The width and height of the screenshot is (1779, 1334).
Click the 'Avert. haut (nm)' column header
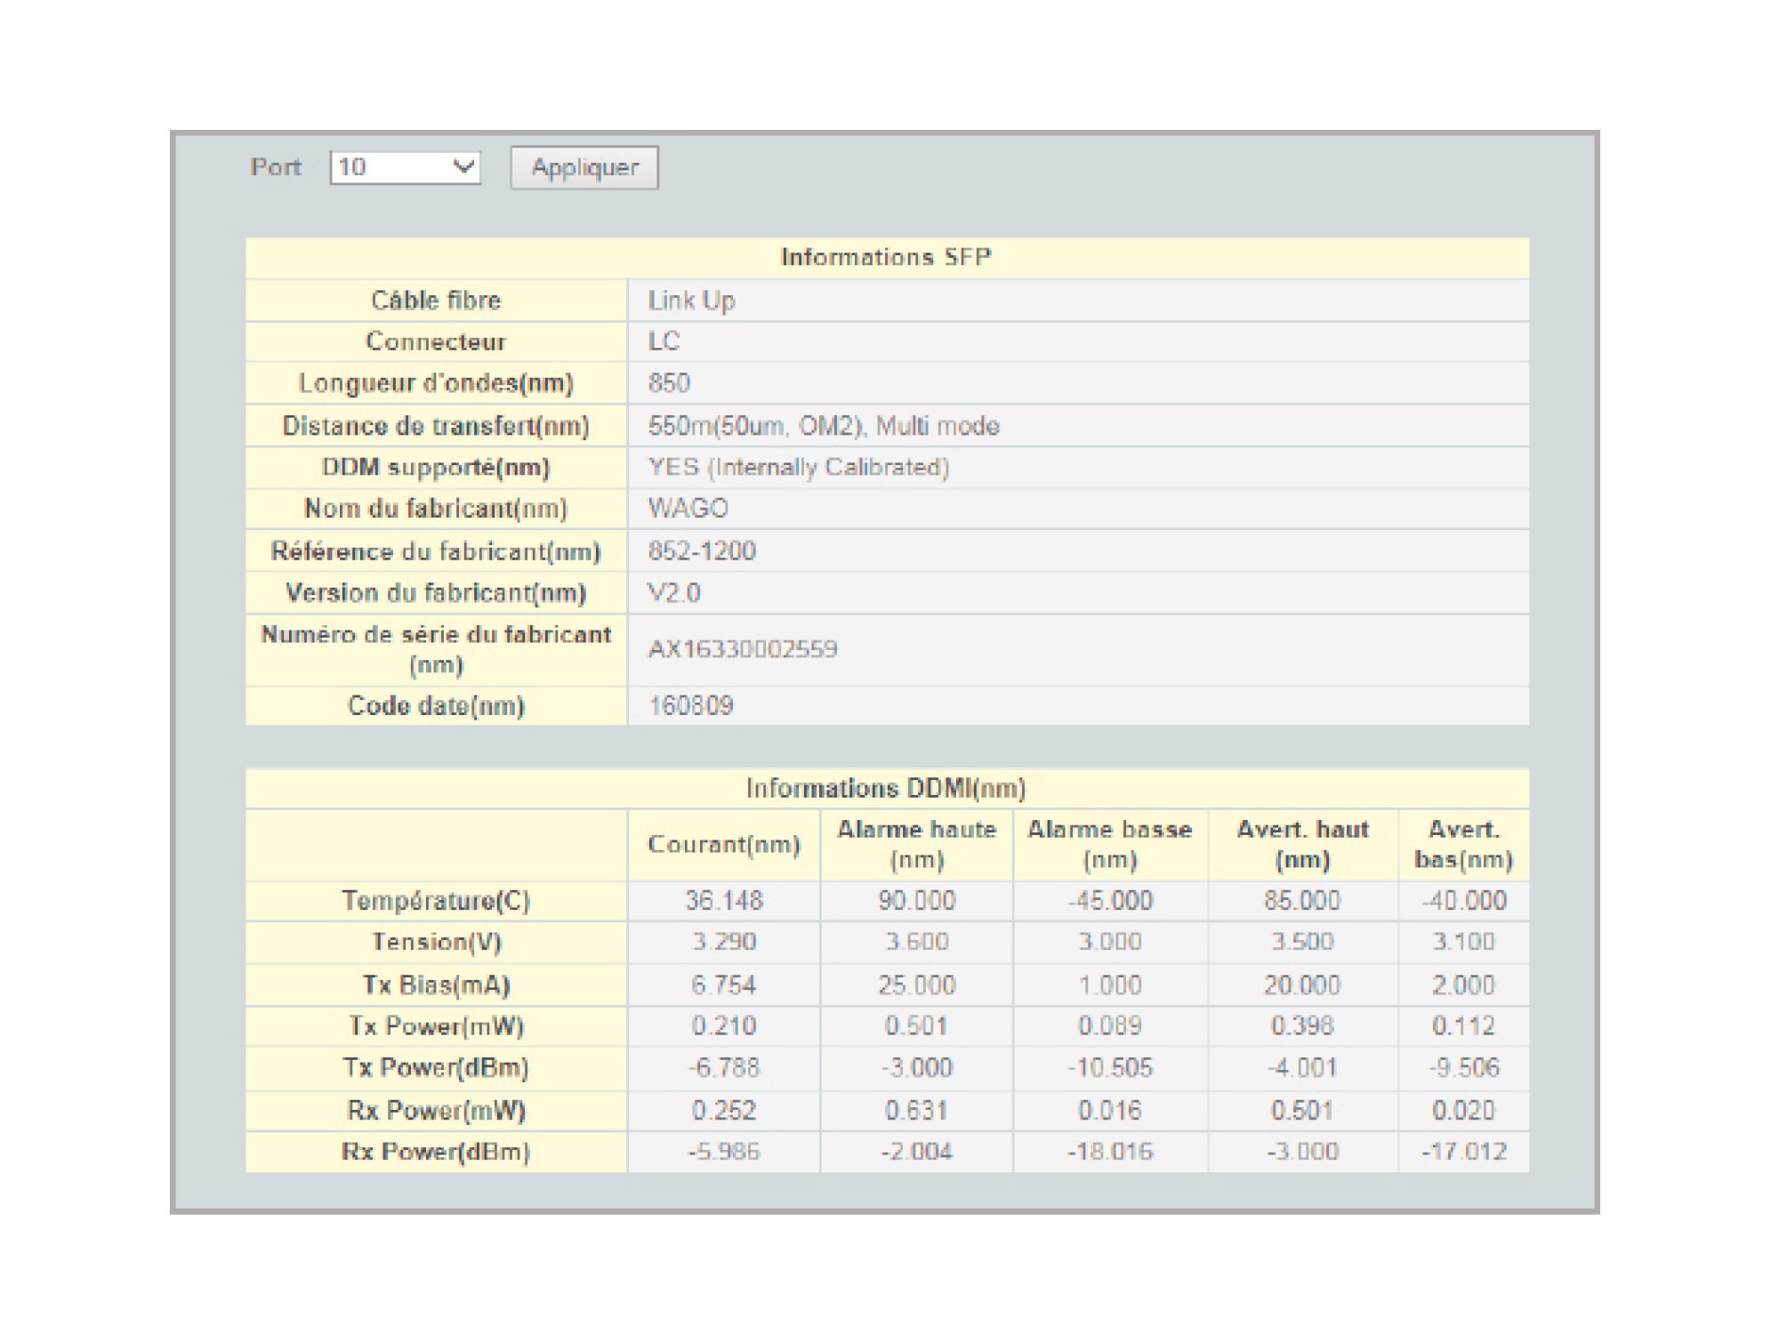(1303, 845)
